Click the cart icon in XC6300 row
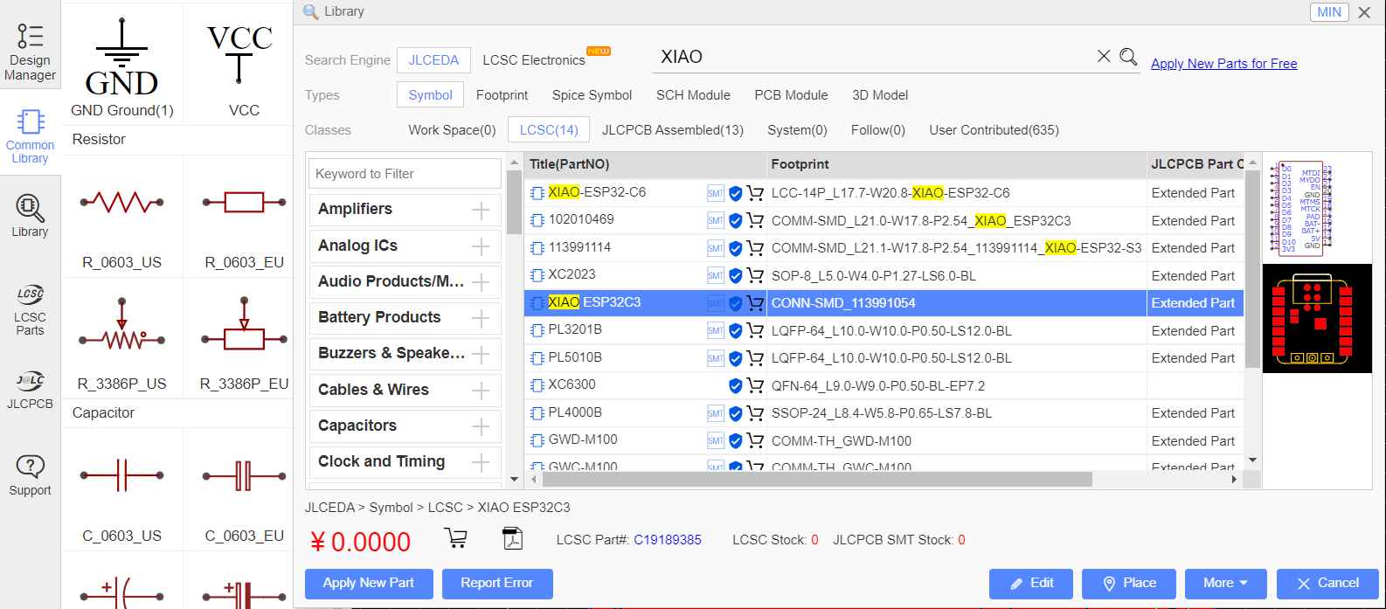The width and height of the screenshot is (1386, 609). coord(755,385)
